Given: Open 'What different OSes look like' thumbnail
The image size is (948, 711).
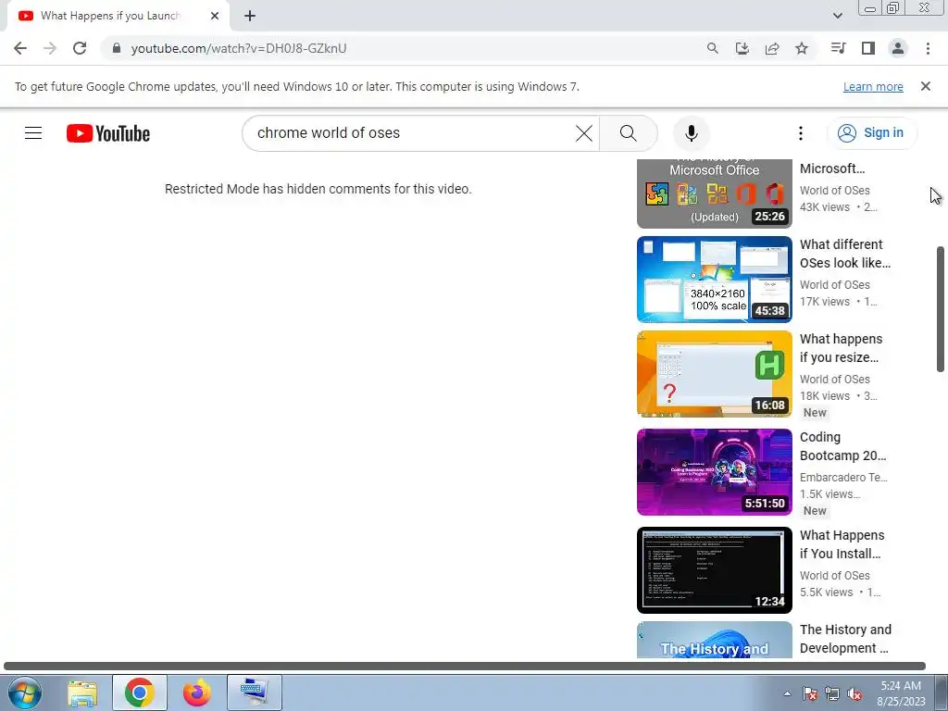Looking at the screenshot, I should pos(714,280).
